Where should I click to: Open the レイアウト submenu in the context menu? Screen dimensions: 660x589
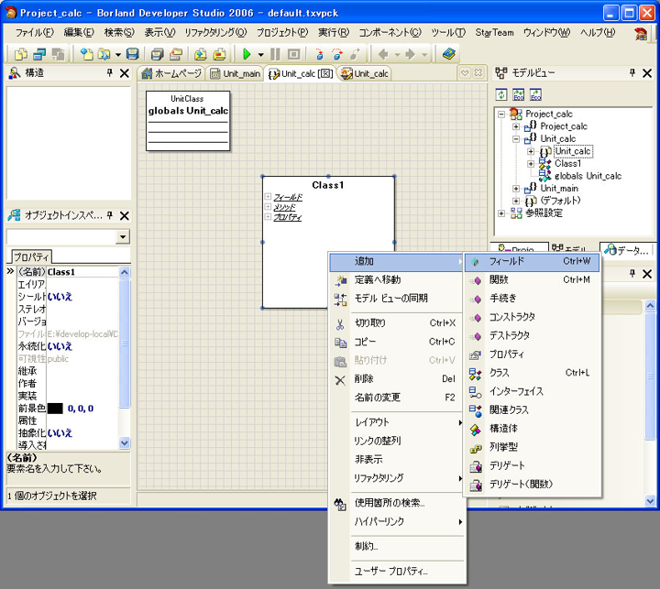point(396,422)
